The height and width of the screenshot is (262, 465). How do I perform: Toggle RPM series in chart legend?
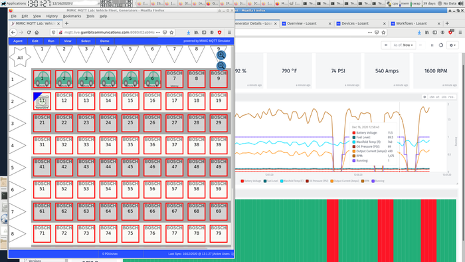[x=365, y=181]
